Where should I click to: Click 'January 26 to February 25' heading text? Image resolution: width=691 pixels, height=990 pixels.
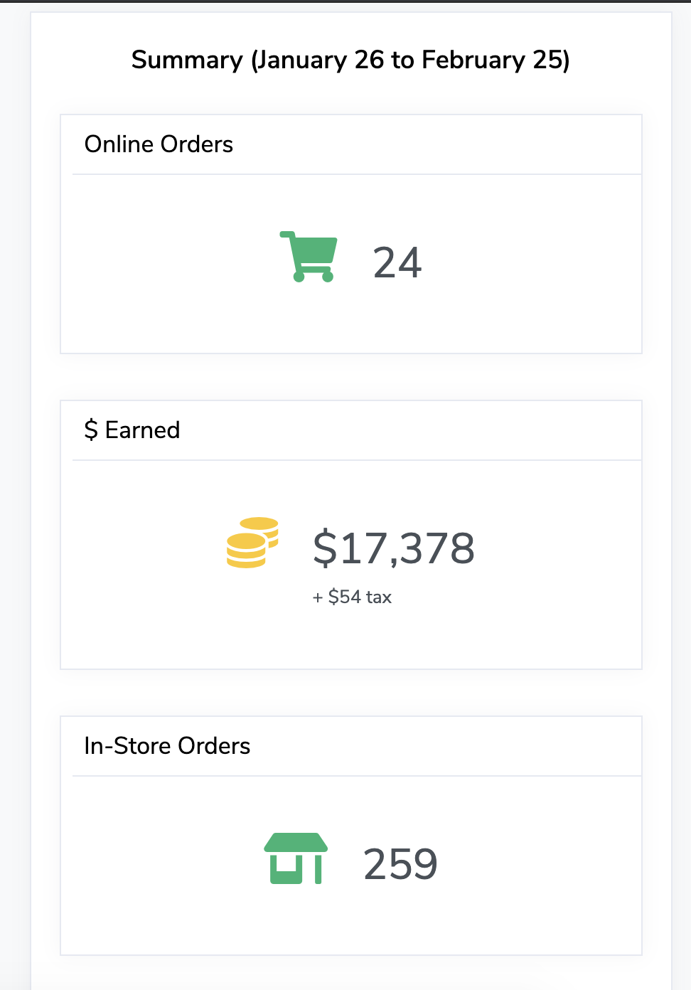[410, 60]
